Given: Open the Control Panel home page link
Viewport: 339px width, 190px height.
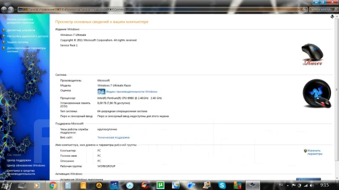Looking at the screenshot, I should coord(21,21).
